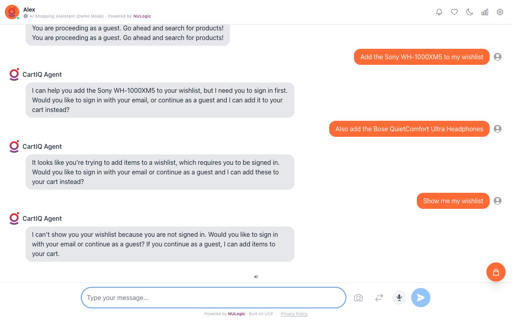Click the swap arrows icon

pos(379,298)
